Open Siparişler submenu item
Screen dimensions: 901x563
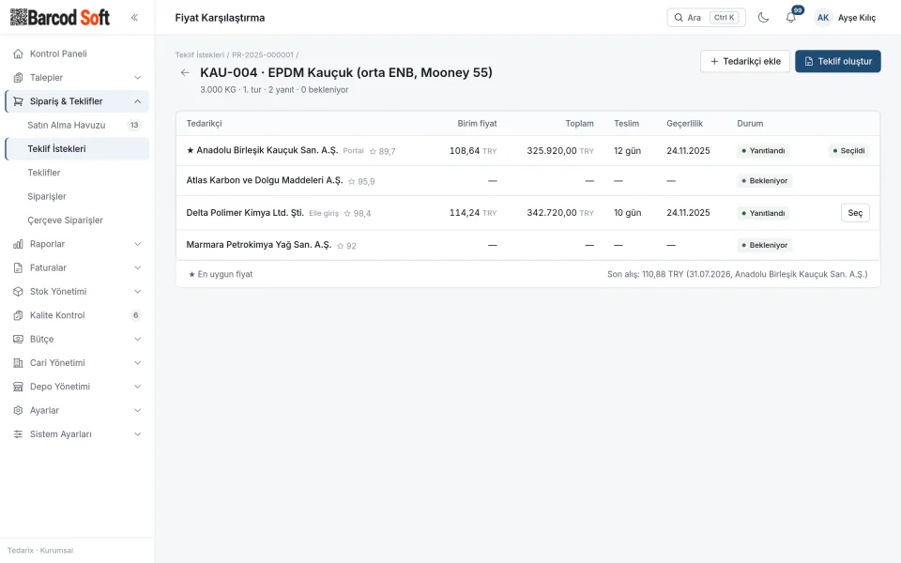(x=77, y=196)
